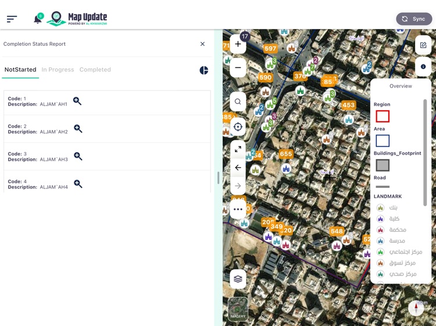Switch to the NotStarted tab

(x=20, y=70)
